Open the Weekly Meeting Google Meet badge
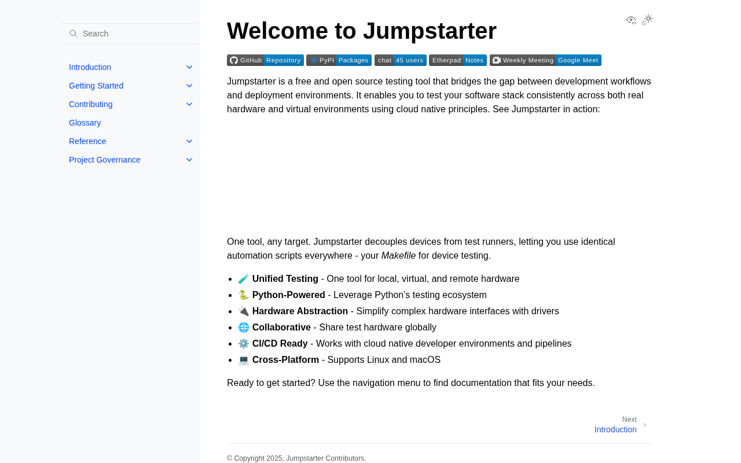 [x=545, y=60]
